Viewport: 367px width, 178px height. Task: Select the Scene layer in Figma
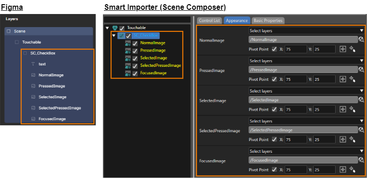coord(49,31)
